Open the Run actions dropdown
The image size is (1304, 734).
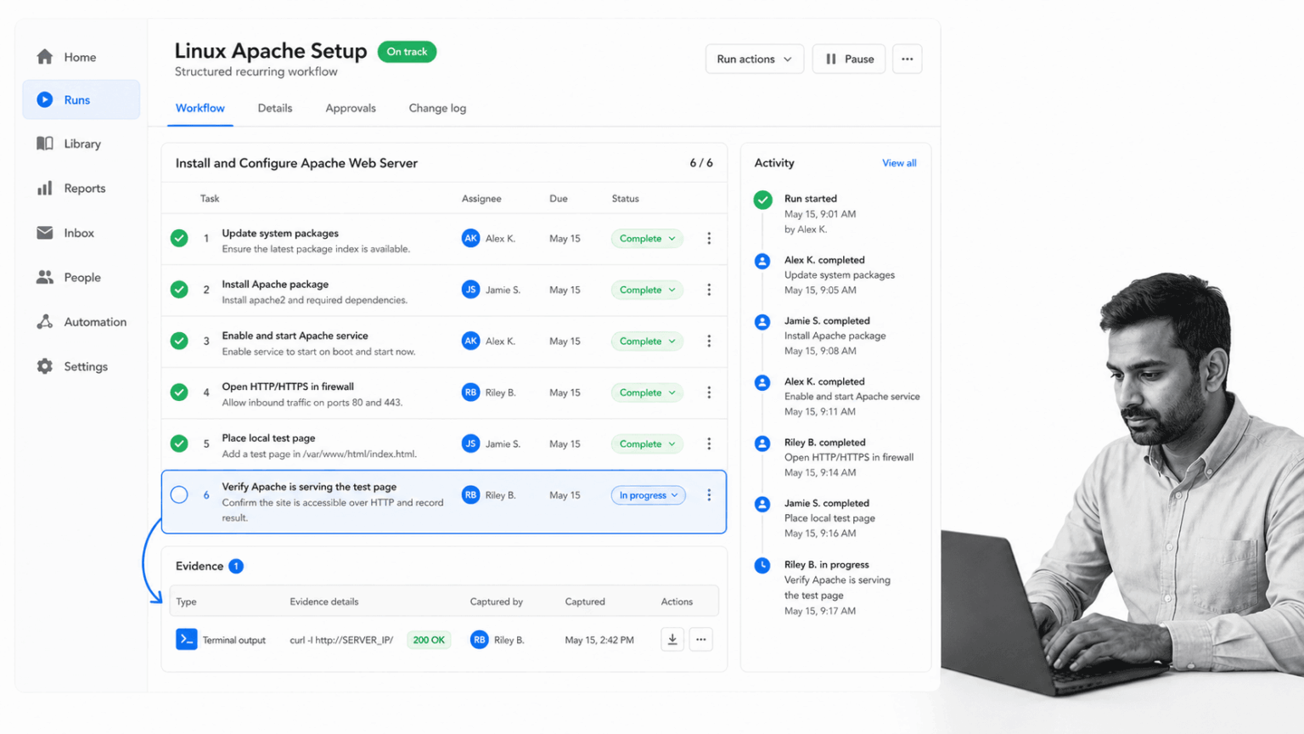[755, 59]
